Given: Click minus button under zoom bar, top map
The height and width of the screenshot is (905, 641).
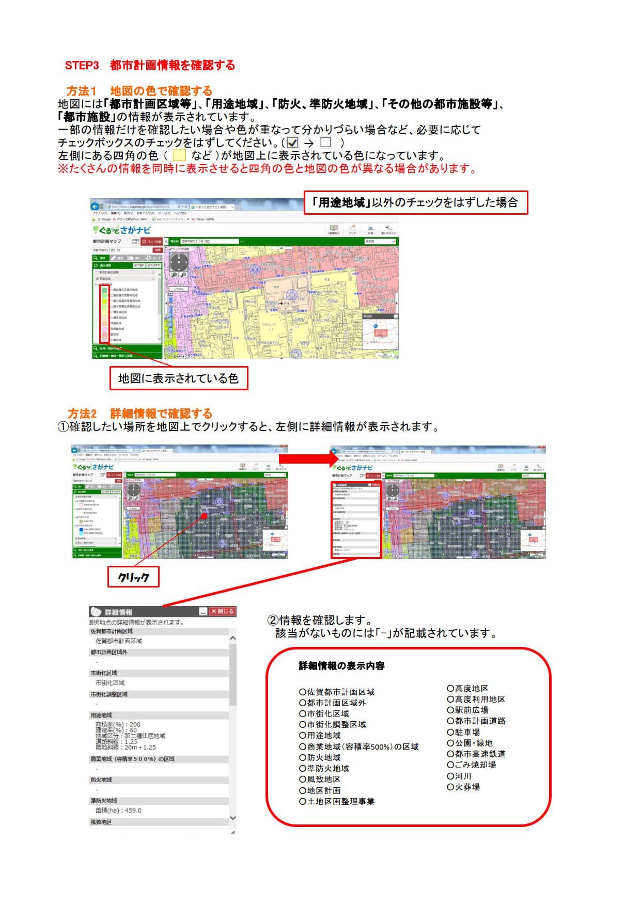Looking at the screenshot, I should (171, 336).
